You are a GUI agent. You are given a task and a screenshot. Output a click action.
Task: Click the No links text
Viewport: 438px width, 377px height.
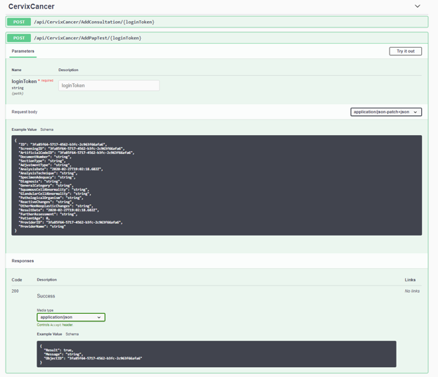pyautogui.click(x=412, y=291)
